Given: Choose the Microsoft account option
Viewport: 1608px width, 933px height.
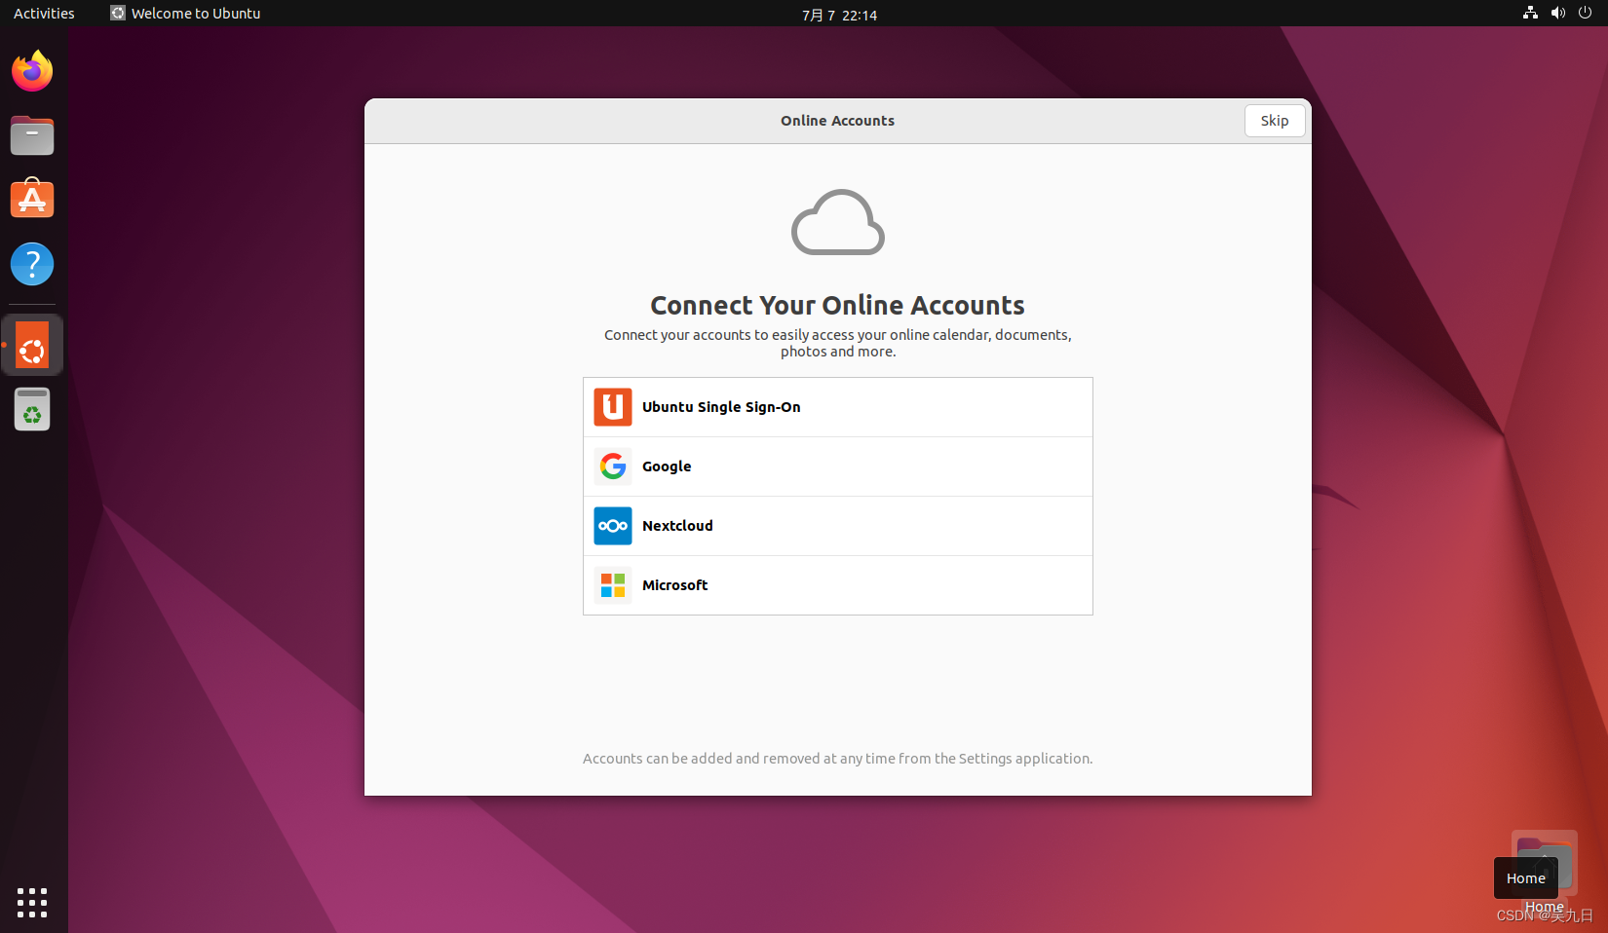Looking at the screenshot, I should (x=838, y=585).
